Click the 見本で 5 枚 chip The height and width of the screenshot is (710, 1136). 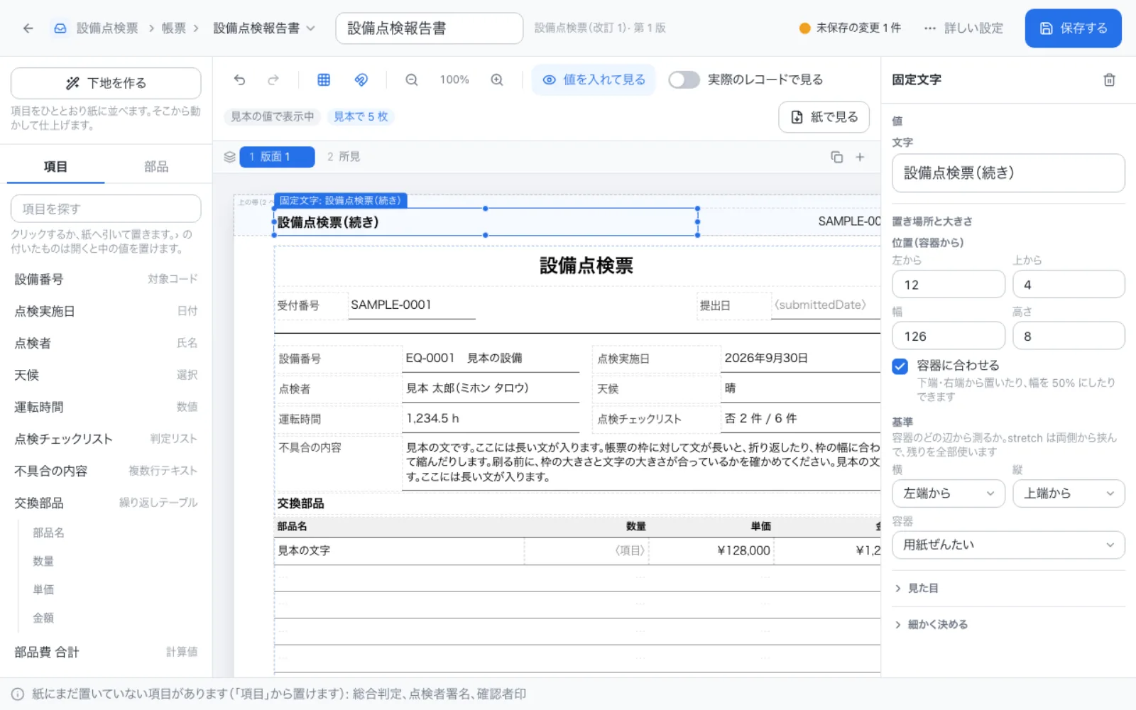point(361,116)
